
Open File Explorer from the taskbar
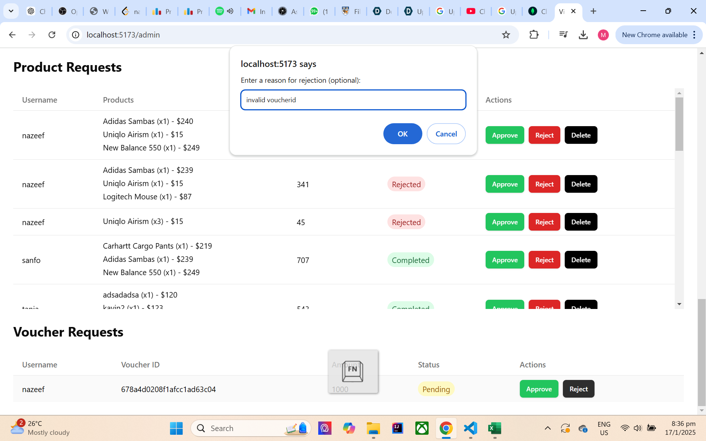click(x=373, y=428)
